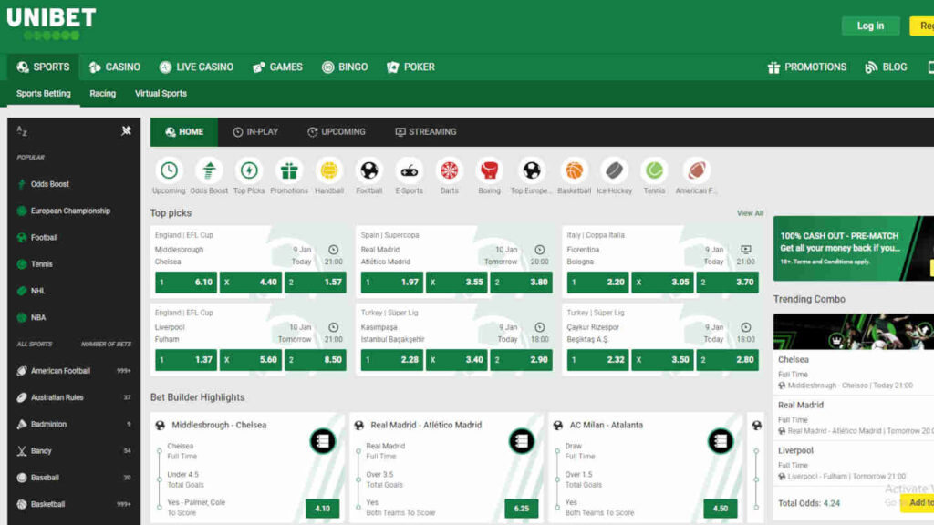
Task: Add the 4.10 bet builder combo
Action: (322, 509)
